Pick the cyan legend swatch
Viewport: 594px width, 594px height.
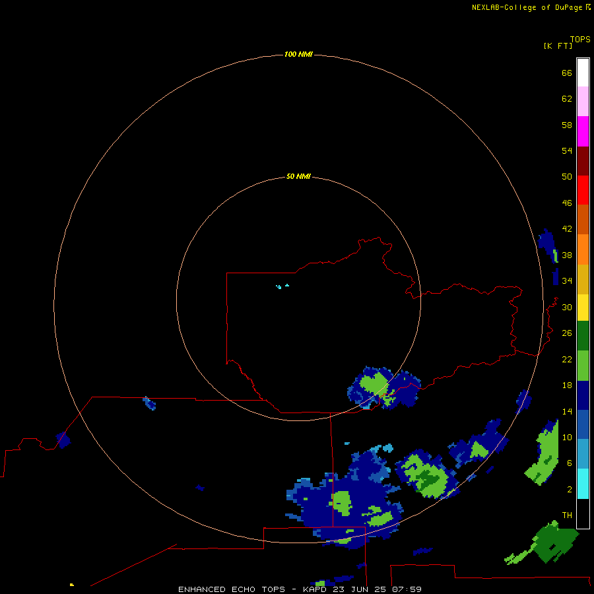[583, 484]
